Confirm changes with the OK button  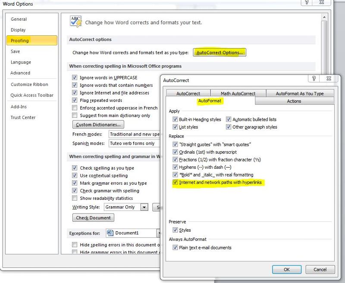pos(286,269)
